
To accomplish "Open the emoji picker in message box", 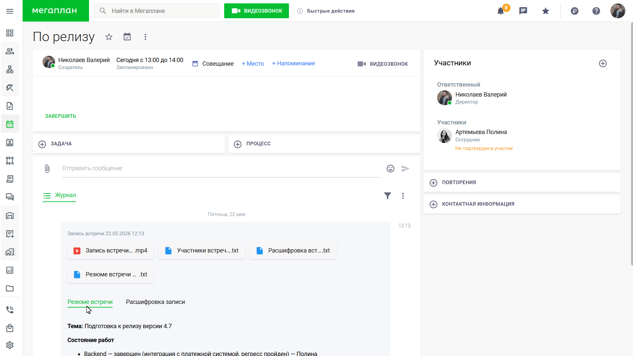I will click(391, 169).
